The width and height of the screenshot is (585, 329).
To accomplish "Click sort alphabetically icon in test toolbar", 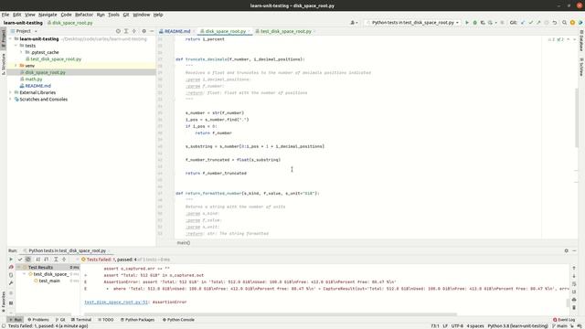I will pos(38,260).
